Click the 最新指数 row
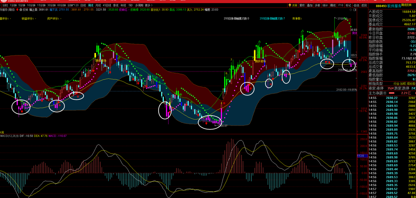This screenshot has height=198, width=416. pyautogui.click(x=392, y=29)
